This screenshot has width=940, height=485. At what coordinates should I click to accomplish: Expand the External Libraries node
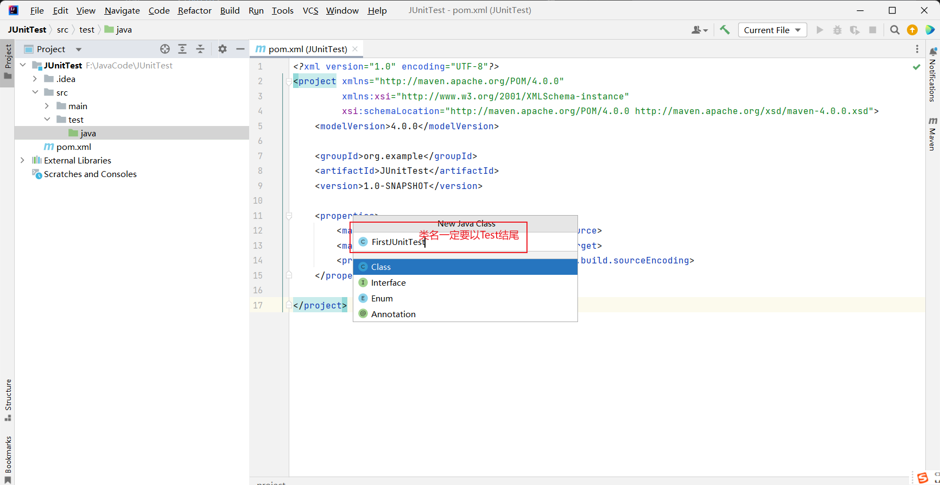(22, 160)
